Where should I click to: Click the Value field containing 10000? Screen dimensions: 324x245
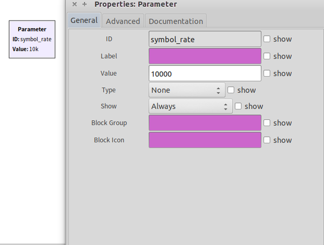pyautogui.click(x=205, y=73)
